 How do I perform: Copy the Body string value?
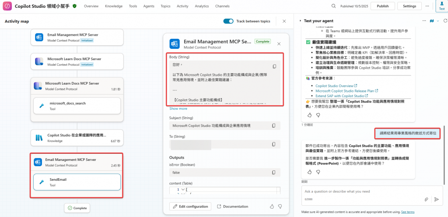(x=274, y=66)
